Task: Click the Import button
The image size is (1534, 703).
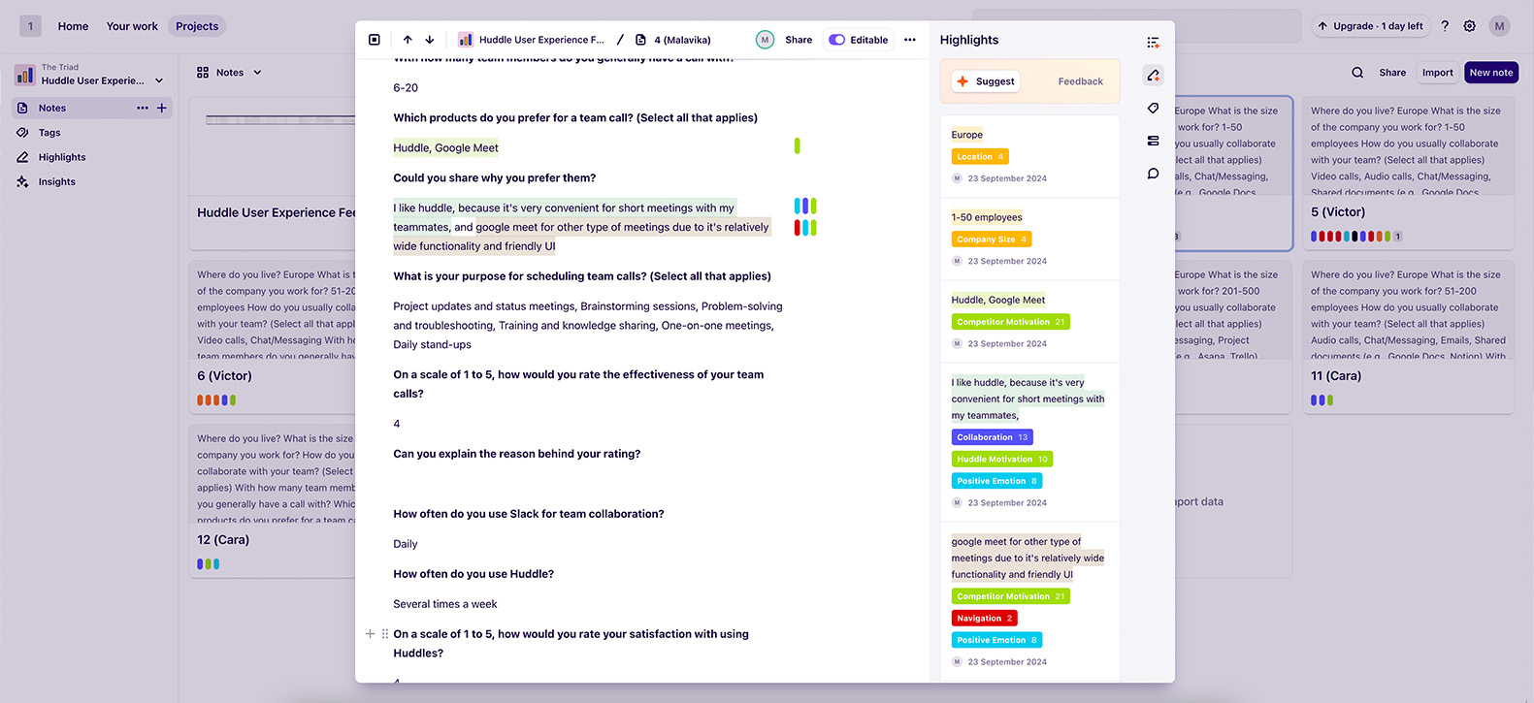Action: click(x=1437, y=73)
